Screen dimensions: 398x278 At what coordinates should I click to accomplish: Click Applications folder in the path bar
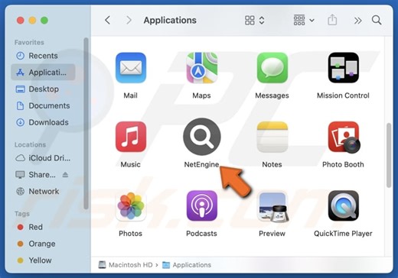coord(187,265)
